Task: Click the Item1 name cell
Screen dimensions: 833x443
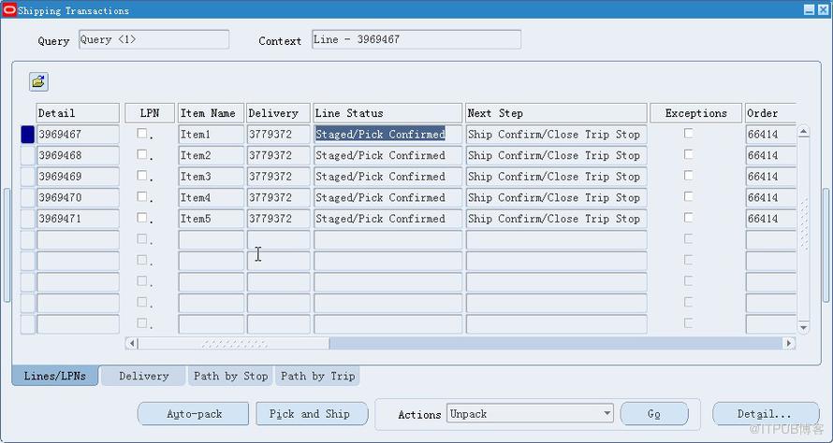Action: click(211, 135)
